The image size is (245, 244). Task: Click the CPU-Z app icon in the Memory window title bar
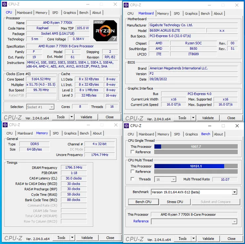pyautogui.click(x=5, y=125)
